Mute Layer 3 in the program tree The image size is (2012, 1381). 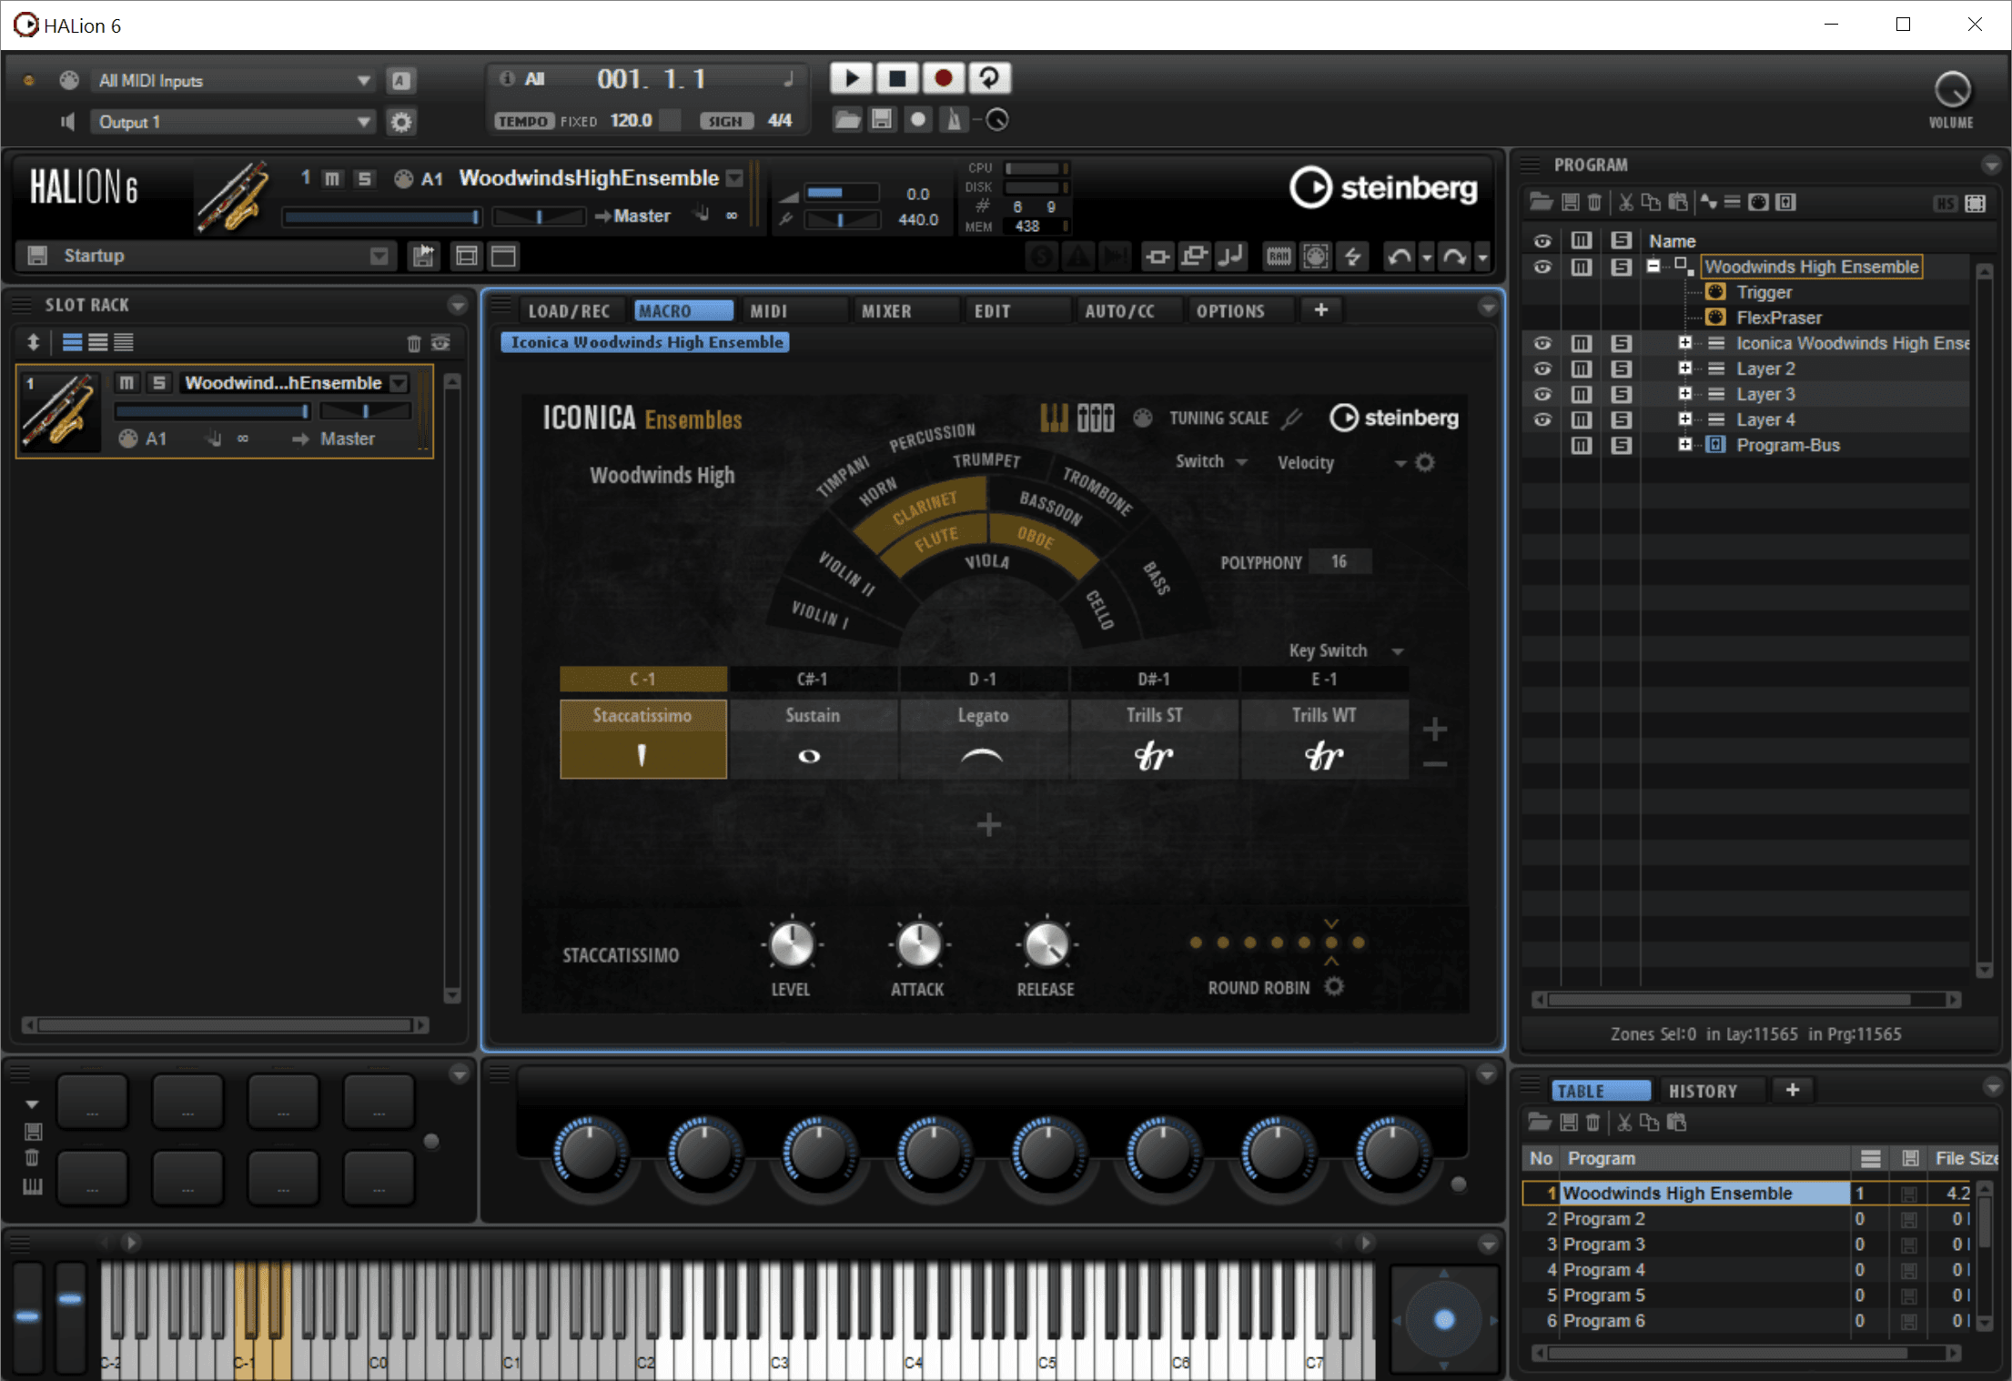[x=1582, y=395]
